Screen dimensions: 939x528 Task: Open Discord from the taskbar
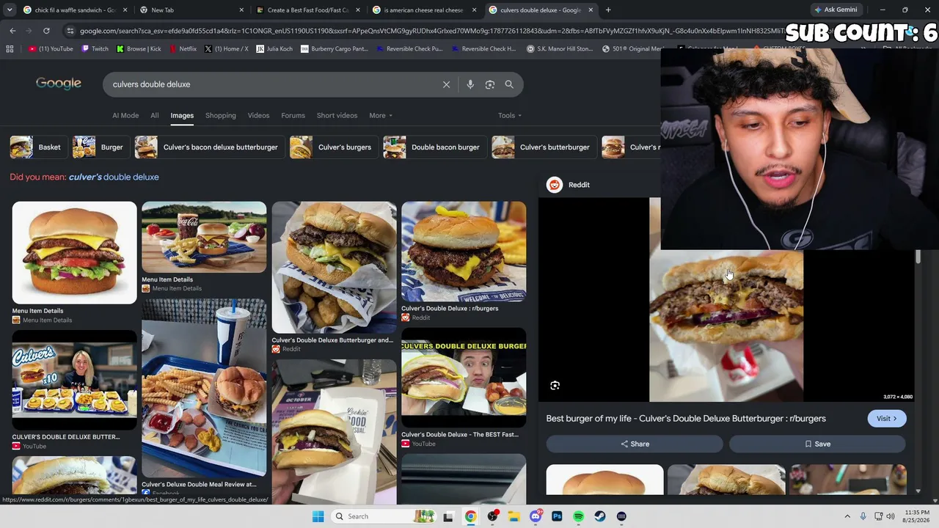click(x=536, y=516)
